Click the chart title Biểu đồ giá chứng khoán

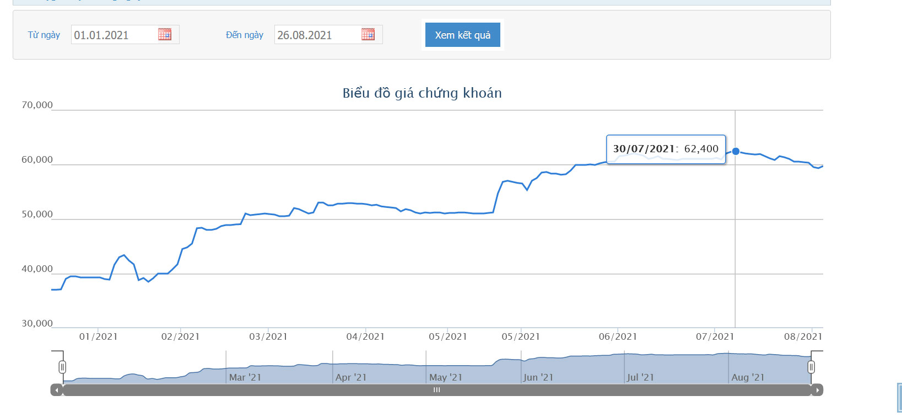click(422, 93)
